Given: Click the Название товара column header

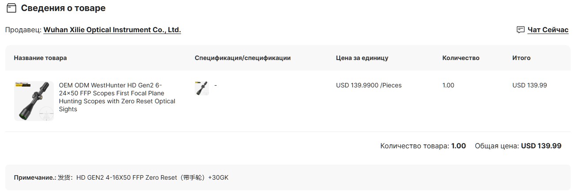Looking at the screenshot, I should (40, 58).
